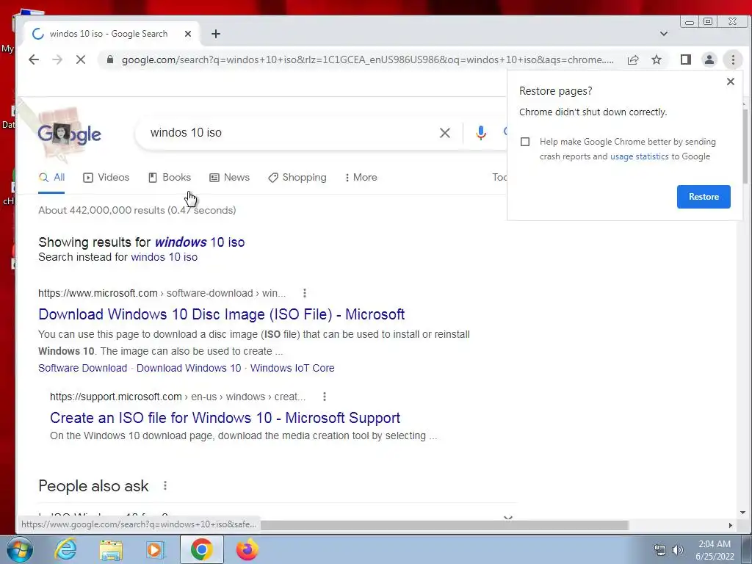
Task: Open Download Windows 10 Disc Image result
Action: coord(222,314)
